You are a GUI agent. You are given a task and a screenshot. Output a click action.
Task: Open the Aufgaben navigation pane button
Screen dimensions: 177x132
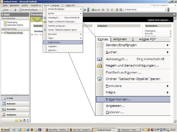tap(15, 115)
